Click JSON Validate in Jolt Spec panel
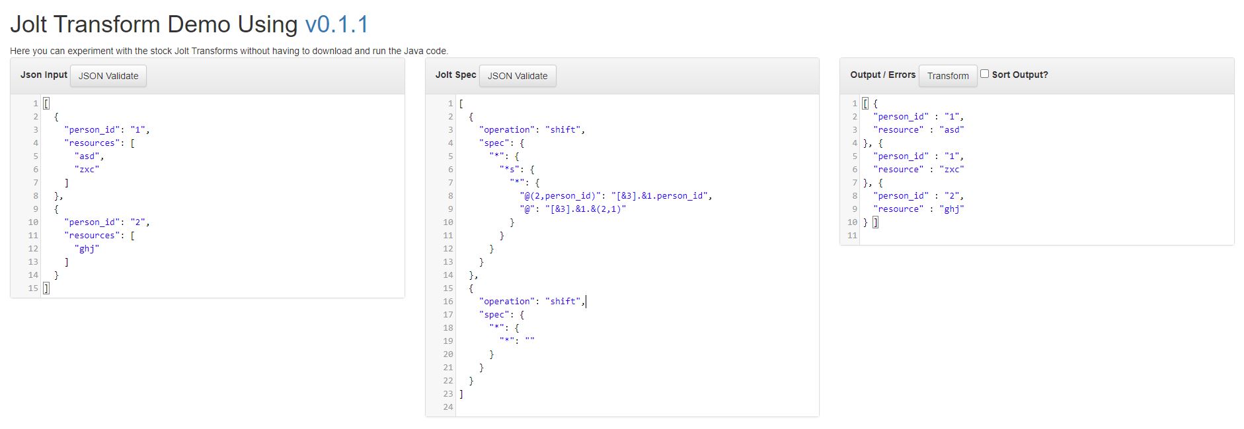1244x429 pixels. click(x=518, y=76)
